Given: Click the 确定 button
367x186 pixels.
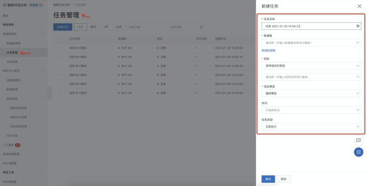Looking at the screenshot, I should tap(268, 179).
